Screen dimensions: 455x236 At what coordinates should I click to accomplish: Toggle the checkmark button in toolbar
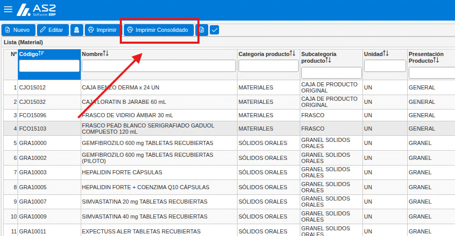click(x=214, y=30)
